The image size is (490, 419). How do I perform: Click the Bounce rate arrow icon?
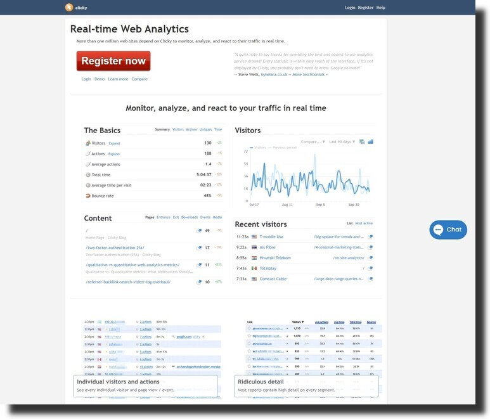88,196
